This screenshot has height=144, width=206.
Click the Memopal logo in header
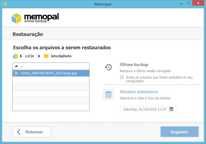[35, 18]
